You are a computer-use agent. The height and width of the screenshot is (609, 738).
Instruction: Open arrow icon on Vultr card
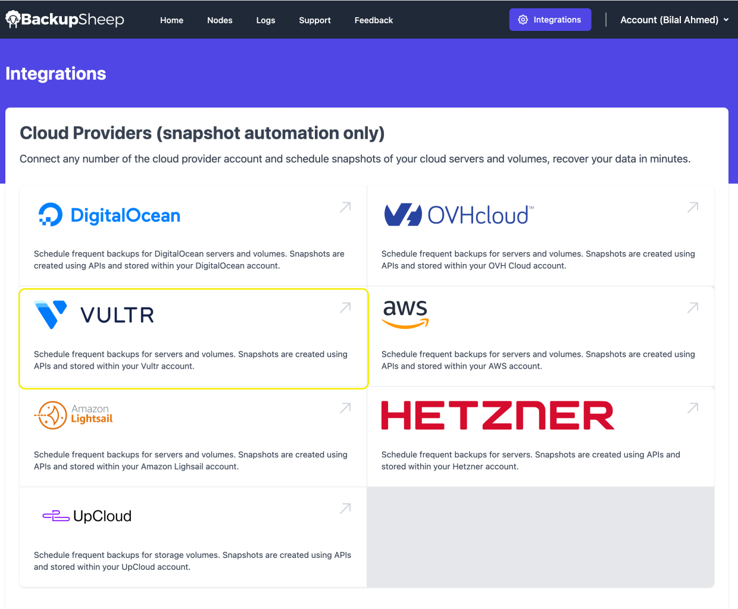tap(345, 307)
